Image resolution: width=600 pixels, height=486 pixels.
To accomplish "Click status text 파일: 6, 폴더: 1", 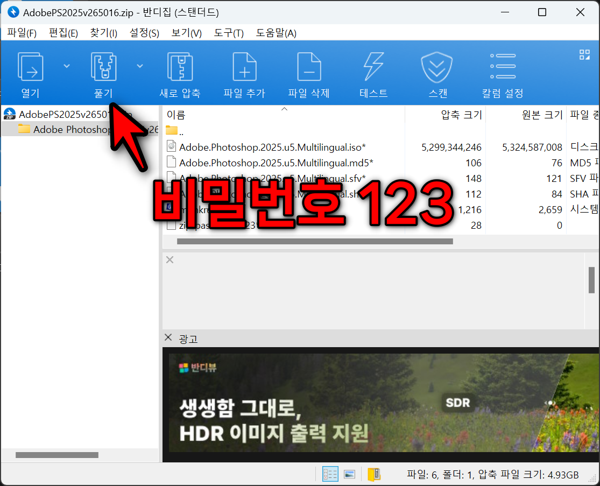I will click(x=440, y=475).
